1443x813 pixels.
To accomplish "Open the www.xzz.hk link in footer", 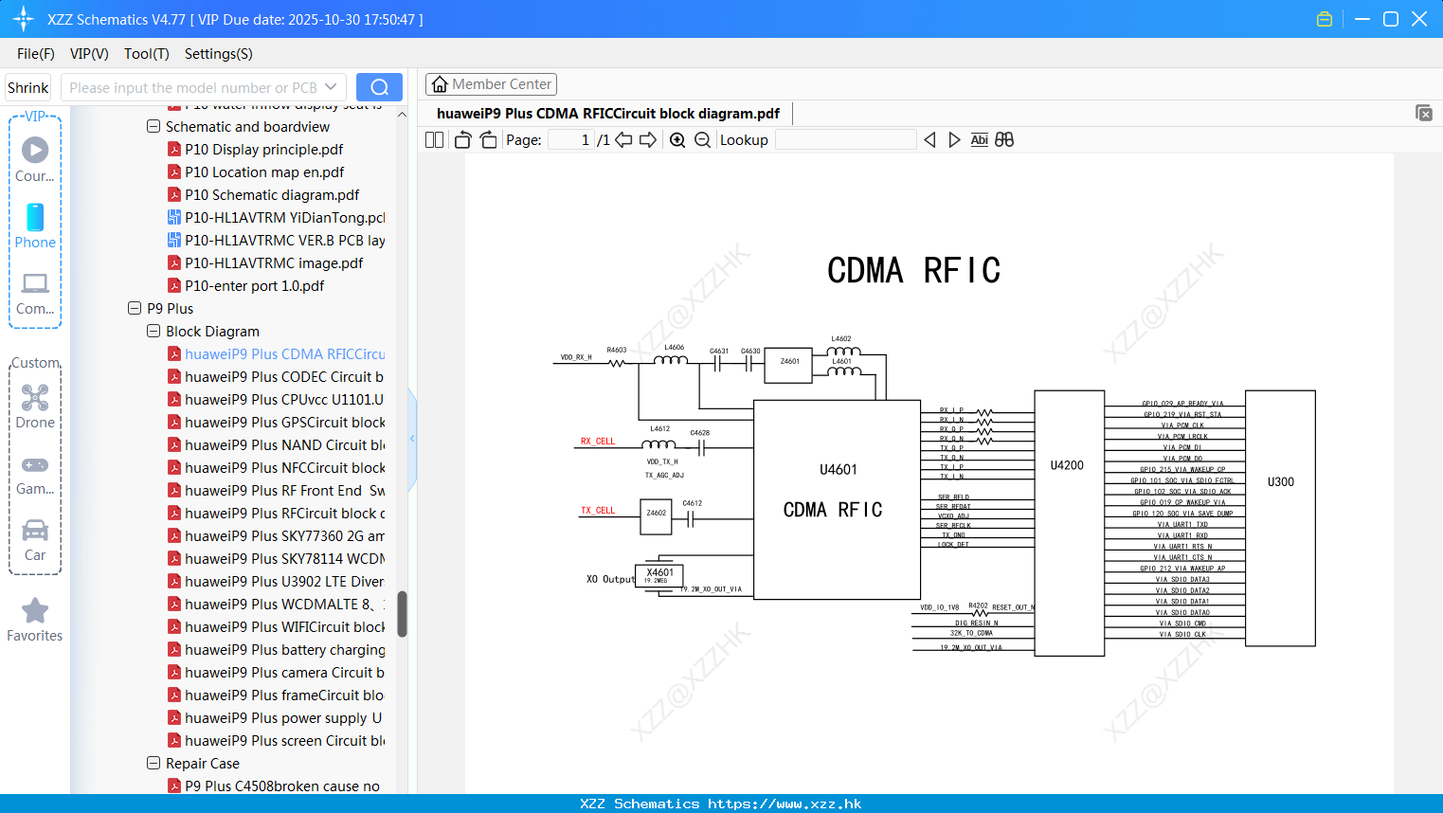I will click(785, 804).
